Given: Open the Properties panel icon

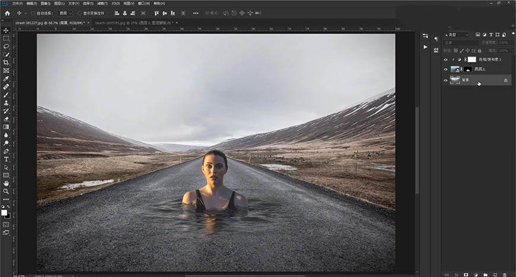Looking at the screenshot, I should tap(425, 36).
